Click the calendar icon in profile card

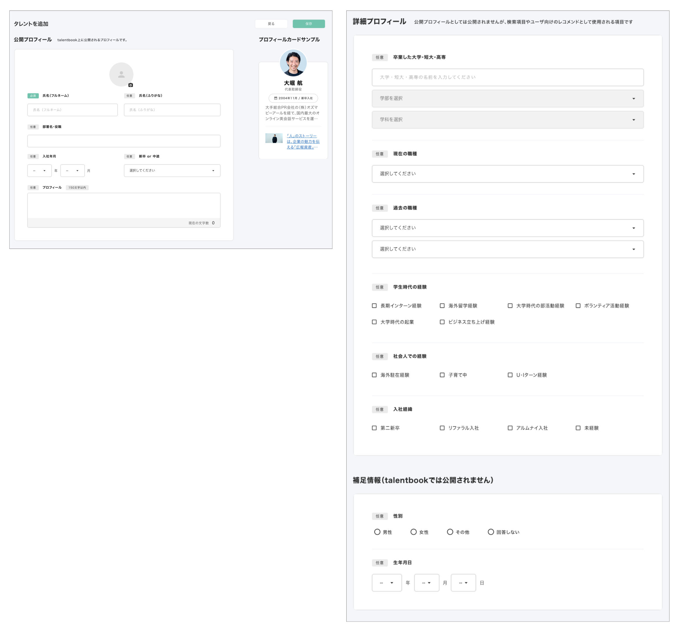pos(276,98)
